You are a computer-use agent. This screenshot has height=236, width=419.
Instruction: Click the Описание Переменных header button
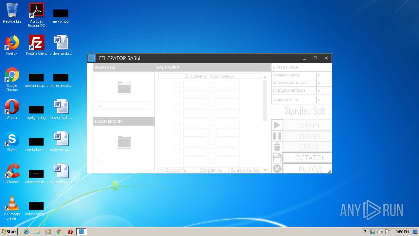click(209, 76)
